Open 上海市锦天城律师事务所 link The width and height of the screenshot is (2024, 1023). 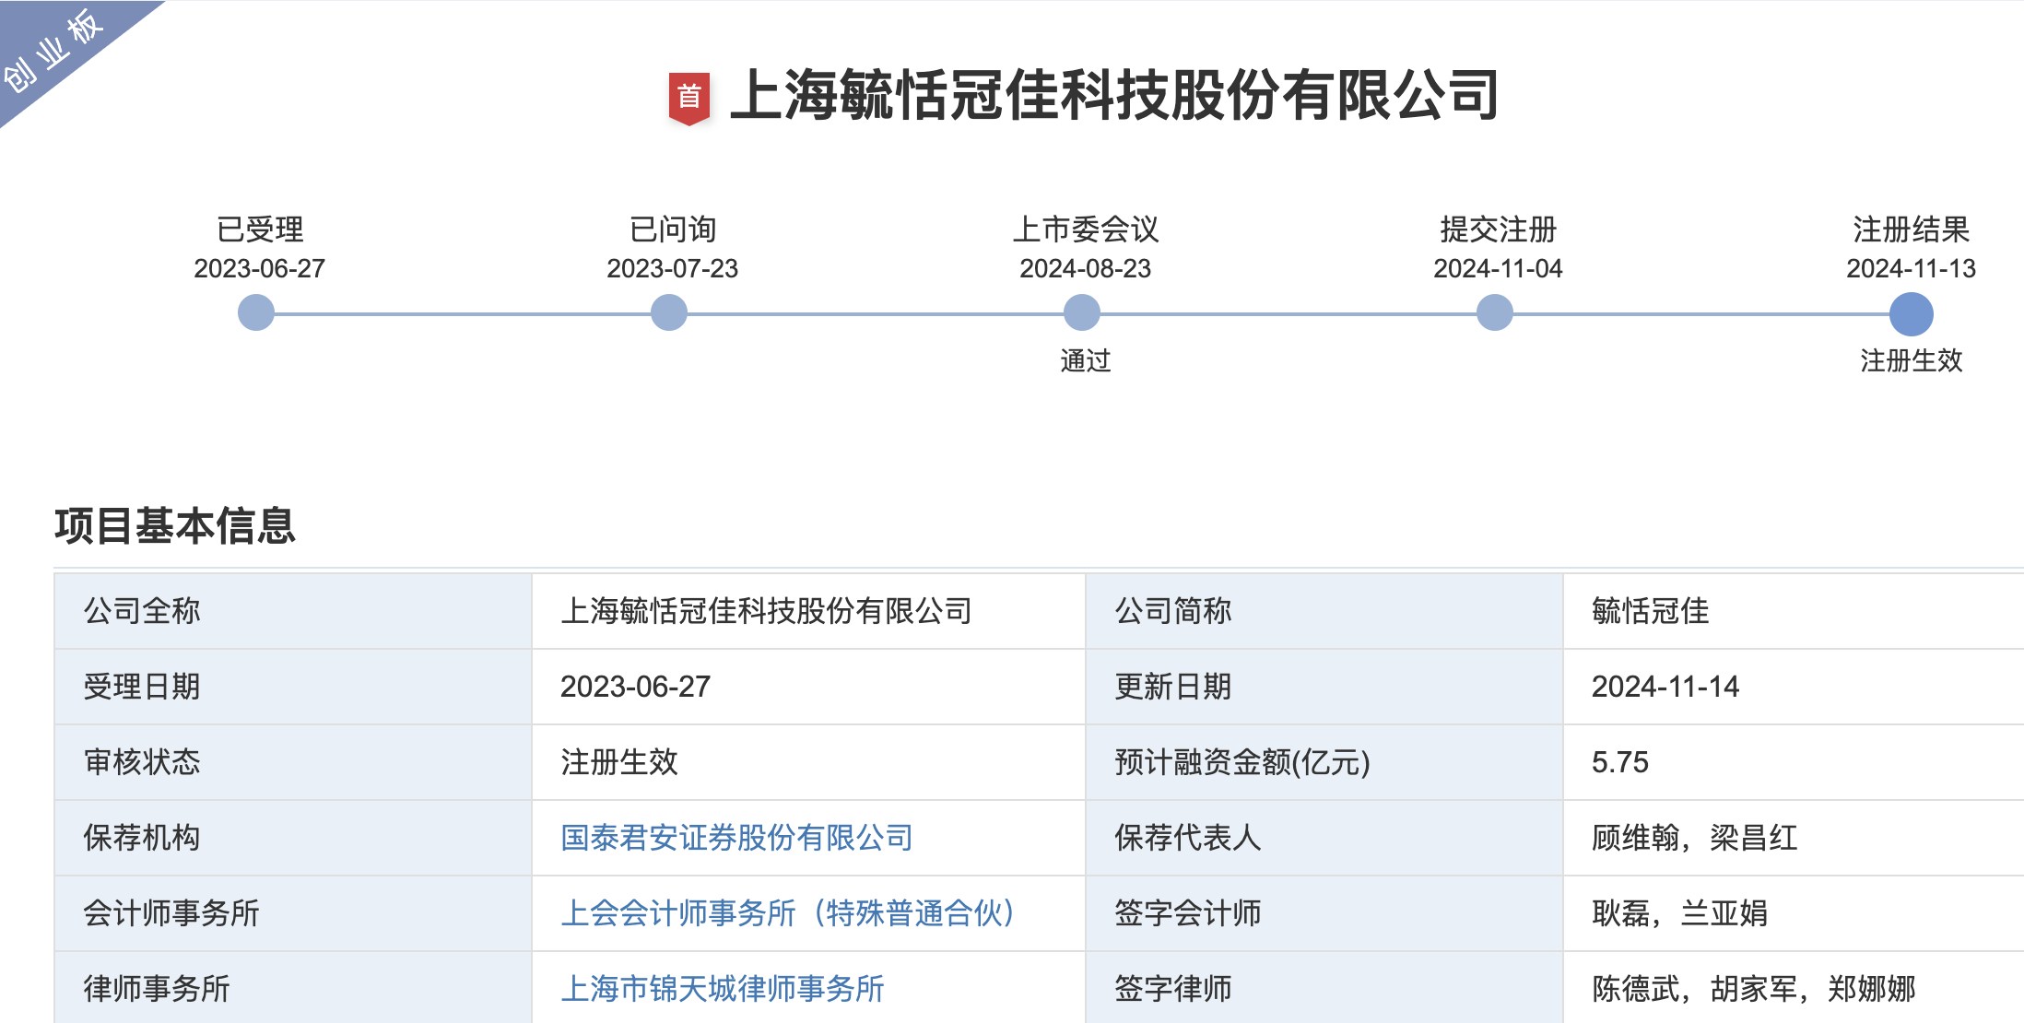723,989
